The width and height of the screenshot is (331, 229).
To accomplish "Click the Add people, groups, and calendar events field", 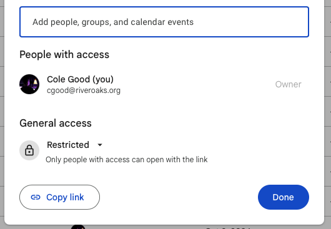I will pos(164,22).
